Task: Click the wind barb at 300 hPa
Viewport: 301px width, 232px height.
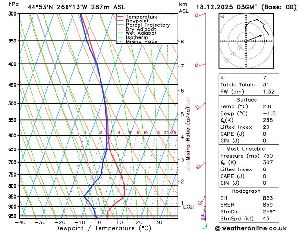Action: click(x=200, y=15)
